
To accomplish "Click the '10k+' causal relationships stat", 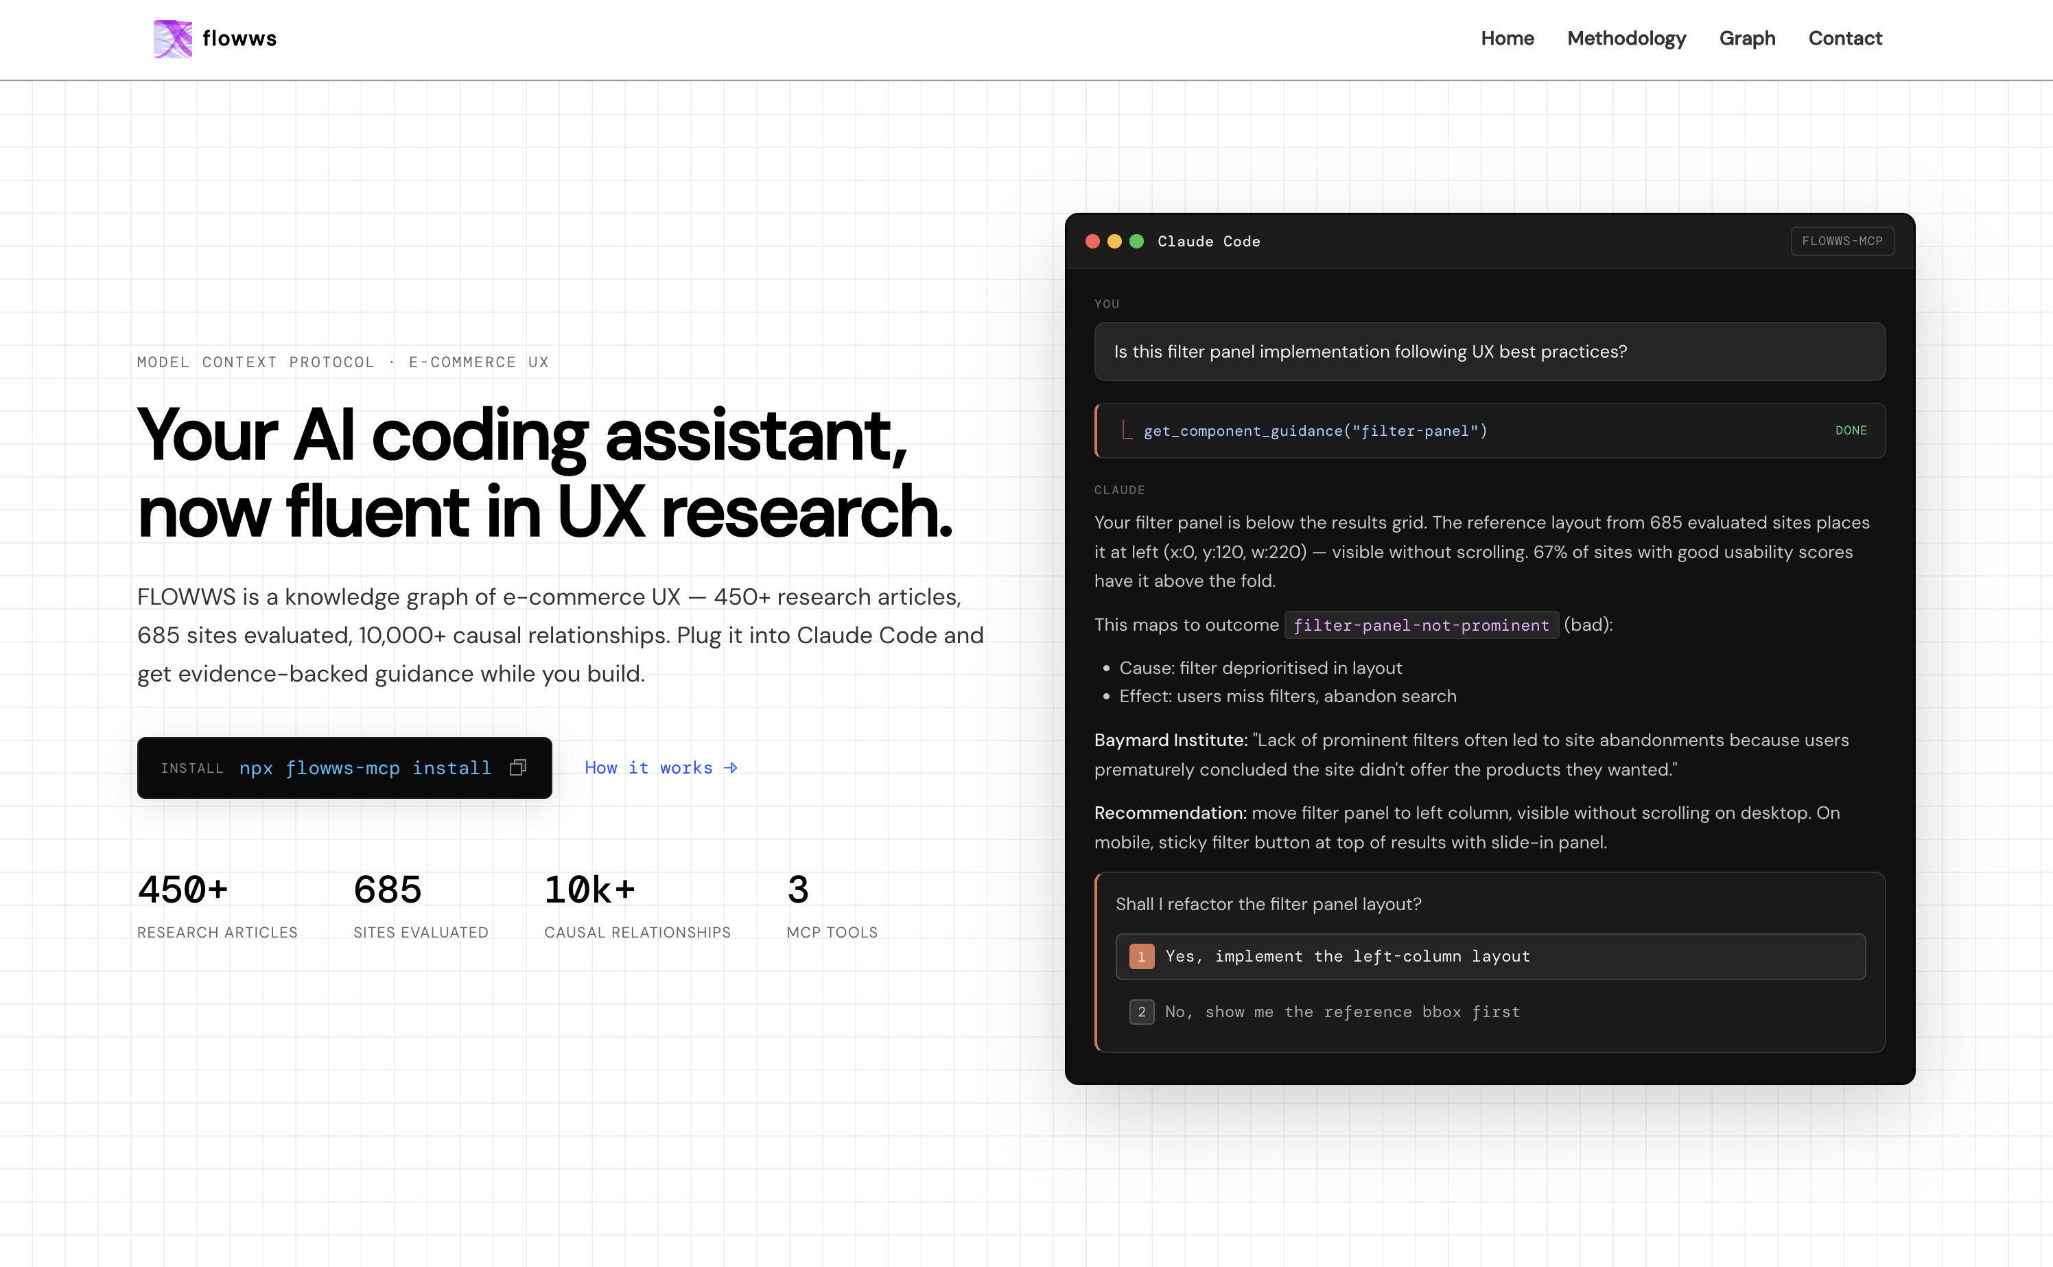I will coord(589,889).
